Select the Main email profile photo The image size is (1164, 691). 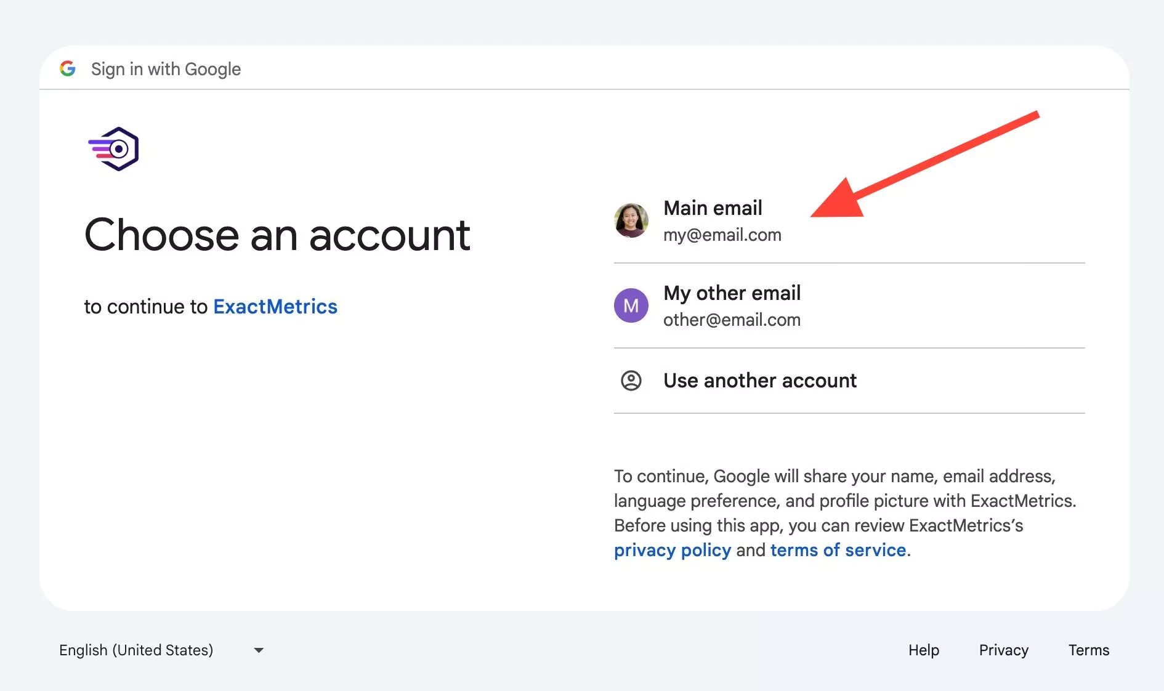(631, 220)
